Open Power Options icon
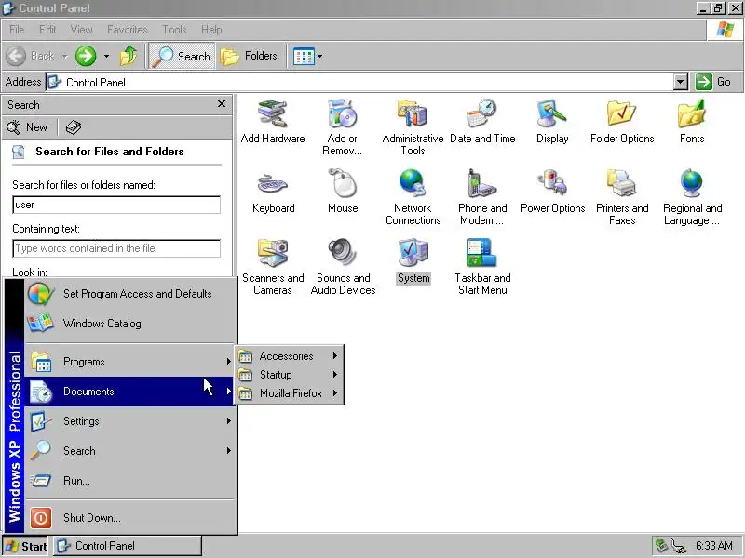The height and width of the screenshot is (558, 745). pos(552,192)
